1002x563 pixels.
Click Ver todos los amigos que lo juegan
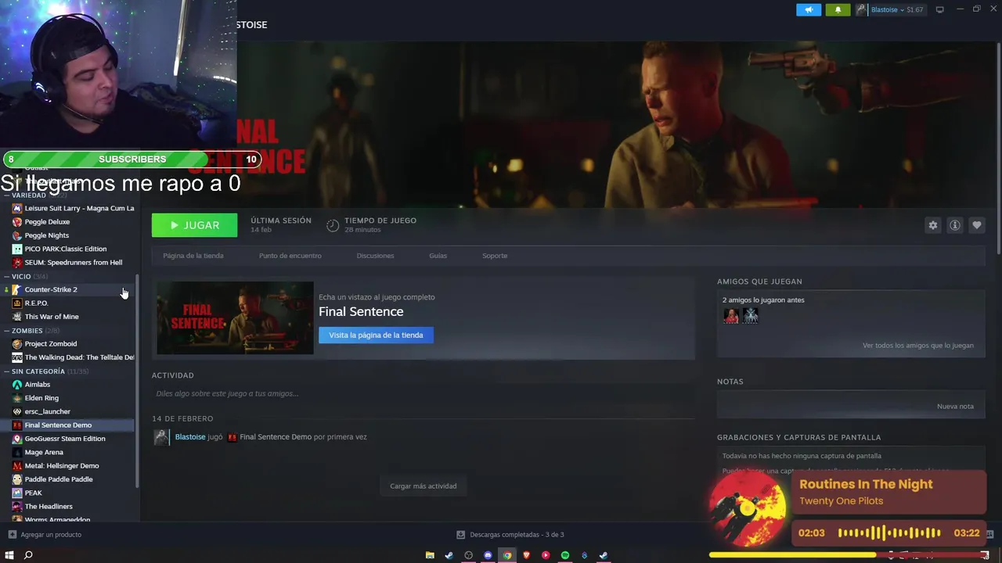click(x=918, y=346)
